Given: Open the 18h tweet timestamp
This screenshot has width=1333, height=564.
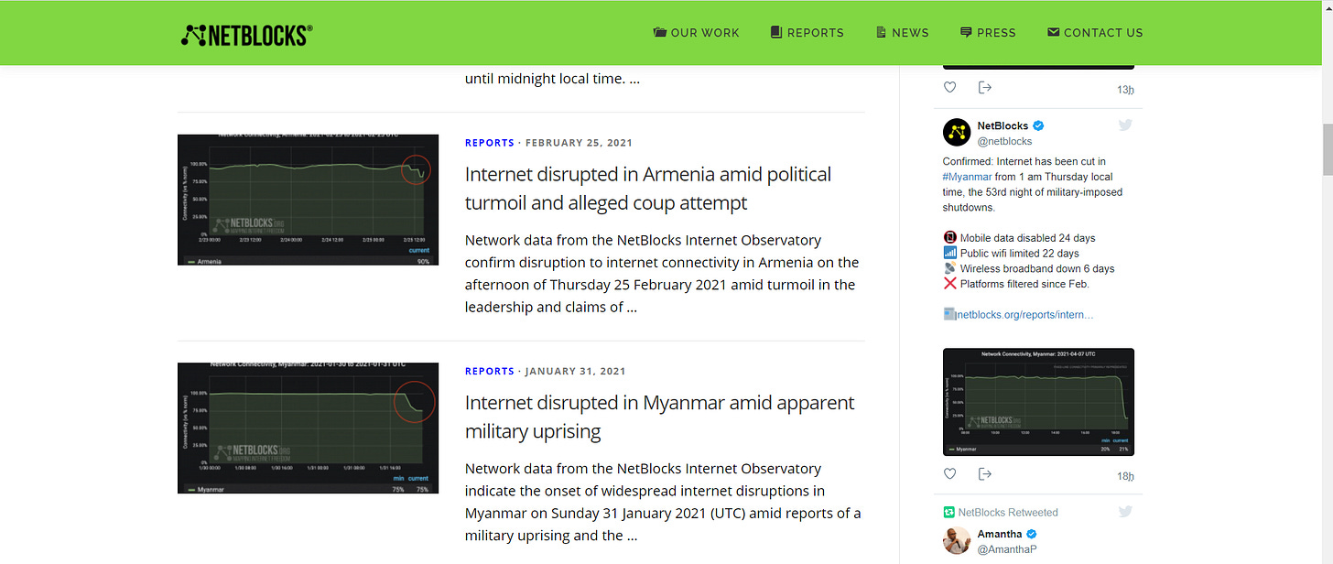Looking at the screenshot, I should (x=1125, y=476).
